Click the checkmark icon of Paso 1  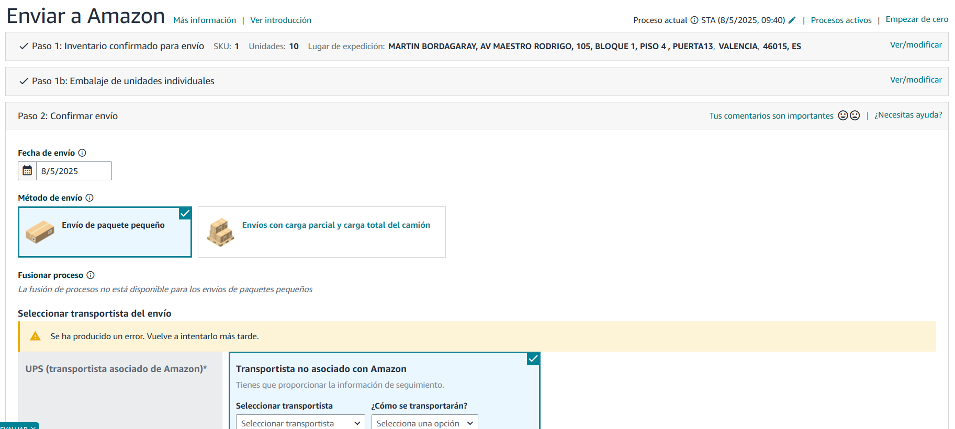[x=24, y=46]
